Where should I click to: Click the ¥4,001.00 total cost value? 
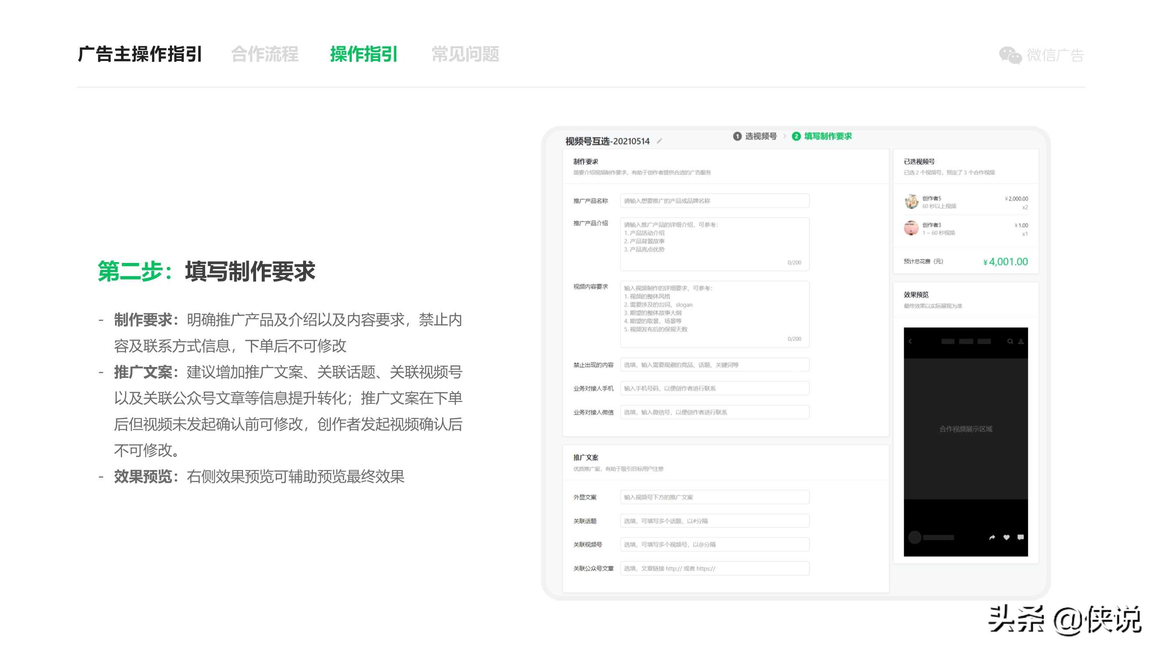click(1006, 262)
